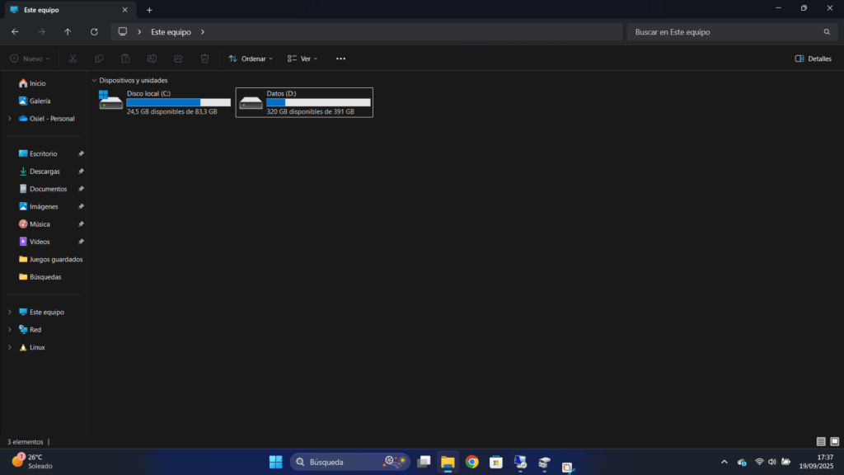The height and width of the screenshot is (475, 844).
Task: Select the Cut icon in the toolbar
Action: click(73, 59)
